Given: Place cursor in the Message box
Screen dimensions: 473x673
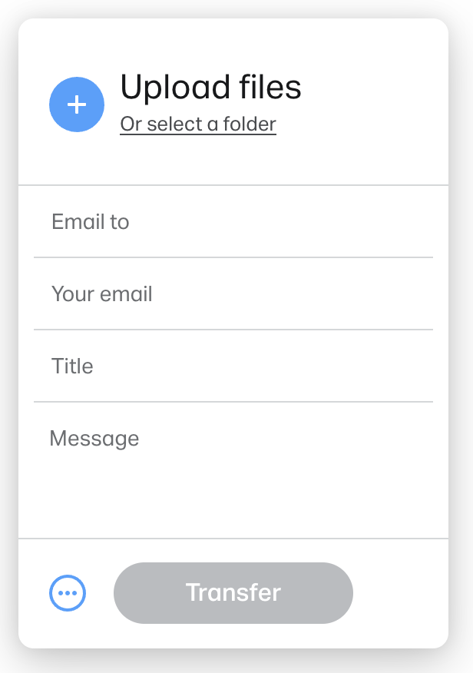Looking at the screenshot, I should (233, 470).
